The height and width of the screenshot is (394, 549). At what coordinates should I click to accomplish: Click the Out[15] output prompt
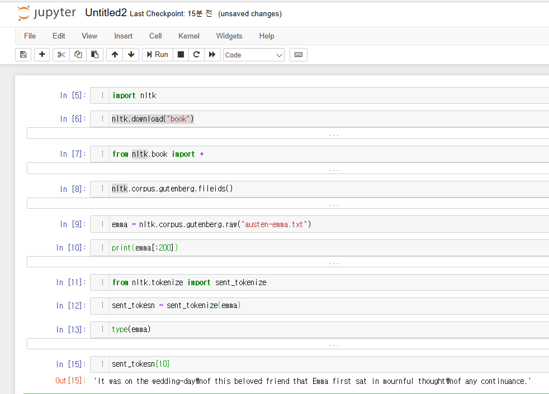(71, 381)
